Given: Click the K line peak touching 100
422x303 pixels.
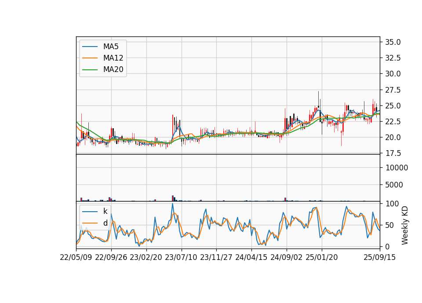Looking at the screenshot, I should pyautogui.click(x=172, y=204).
